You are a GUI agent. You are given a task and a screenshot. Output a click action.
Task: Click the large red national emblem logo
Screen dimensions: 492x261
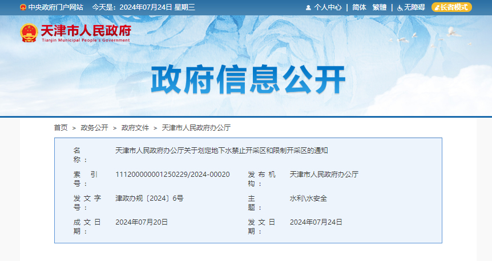tap(29, 33)
